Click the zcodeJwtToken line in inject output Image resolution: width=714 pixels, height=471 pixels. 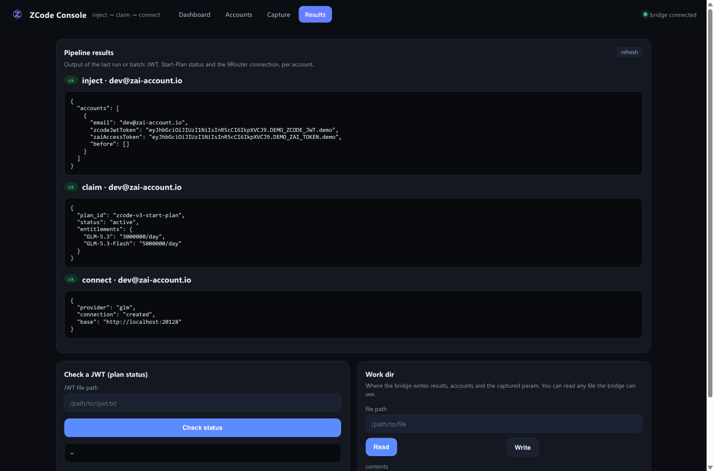tap(214, 130)
